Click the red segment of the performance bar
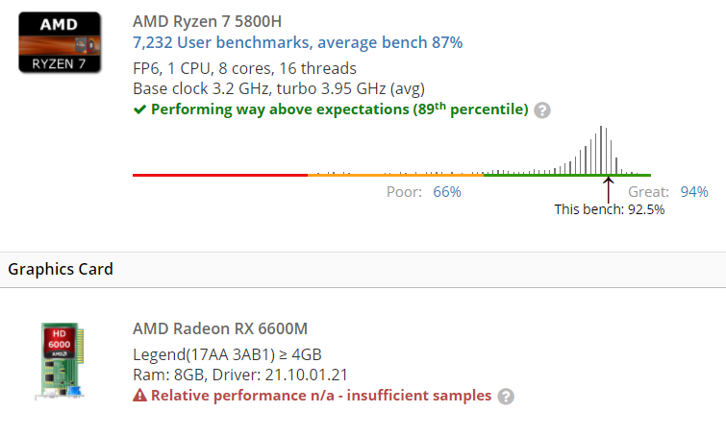726x436 pixels. click(x=219, y=175)
